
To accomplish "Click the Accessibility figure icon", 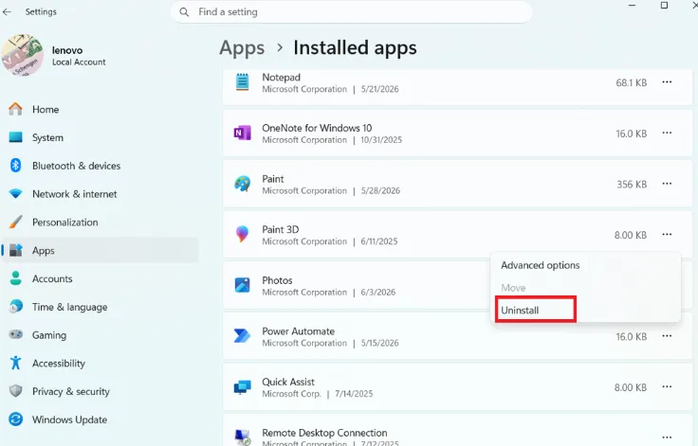I will pos(15,363).
